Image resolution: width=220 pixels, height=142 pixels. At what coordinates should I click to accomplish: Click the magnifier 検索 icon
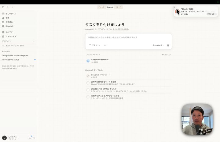point(3,18)
